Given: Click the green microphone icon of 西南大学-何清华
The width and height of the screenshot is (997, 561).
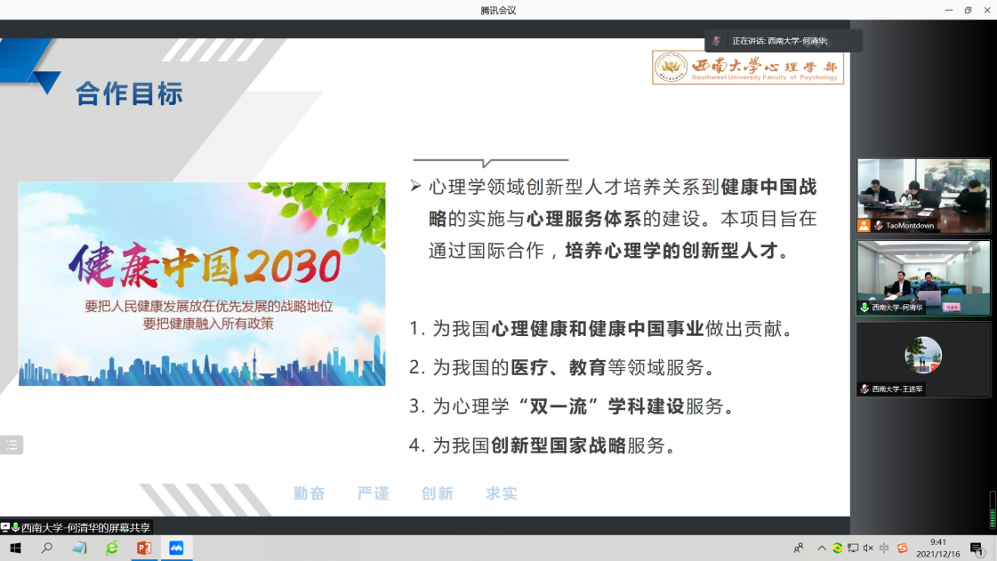Looking at the screenshot, I should click(864, 308).
